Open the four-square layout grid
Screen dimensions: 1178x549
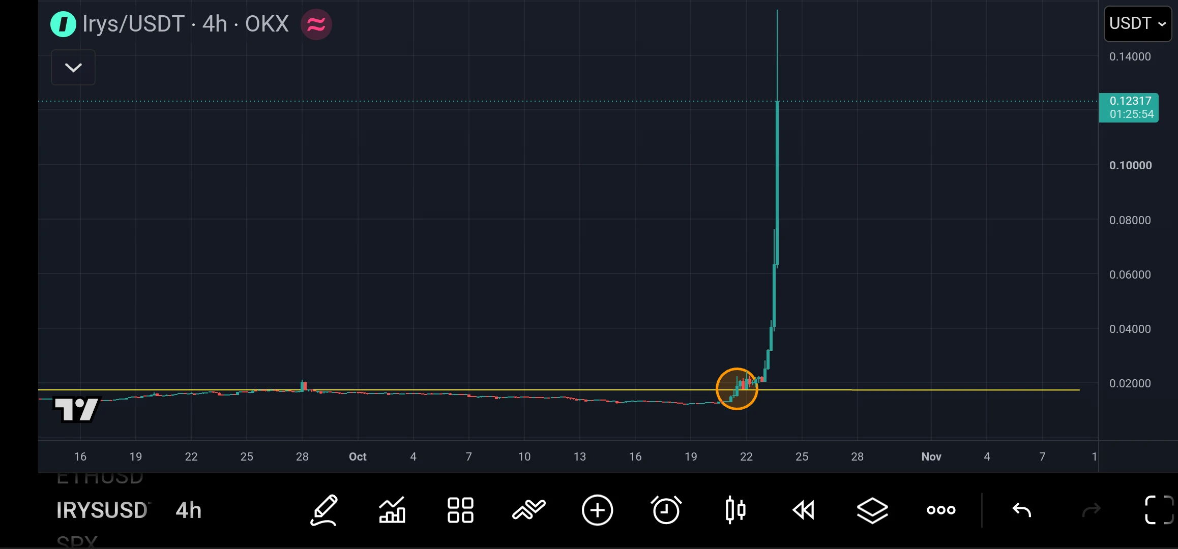tap(460, 510)
